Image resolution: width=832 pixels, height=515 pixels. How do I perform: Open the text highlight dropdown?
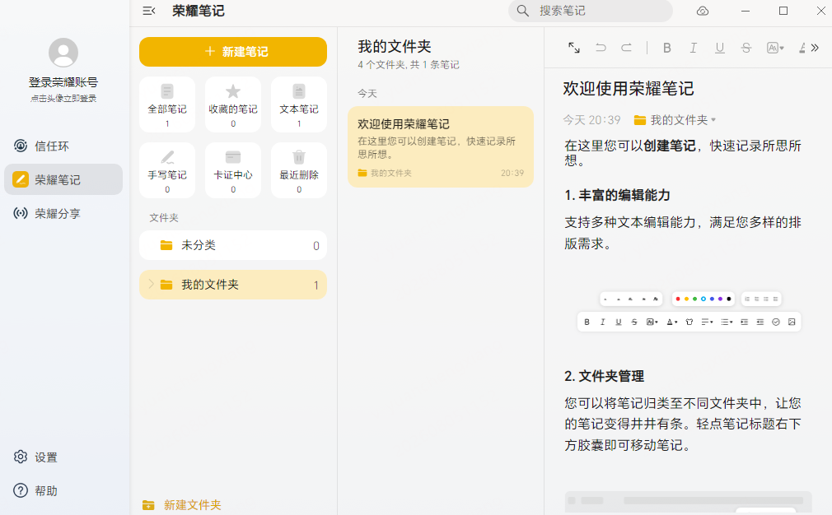(775, 49)
